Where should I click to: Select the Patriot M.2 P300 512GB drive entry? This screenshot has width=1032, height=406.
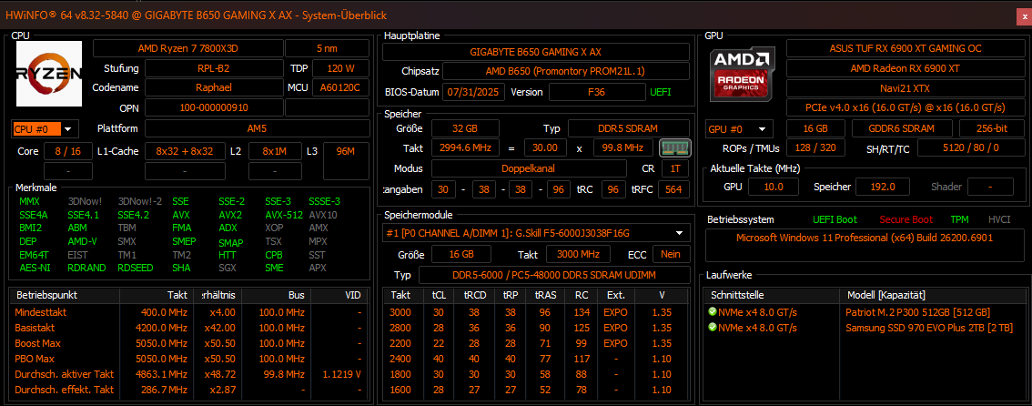click(864, 312)
